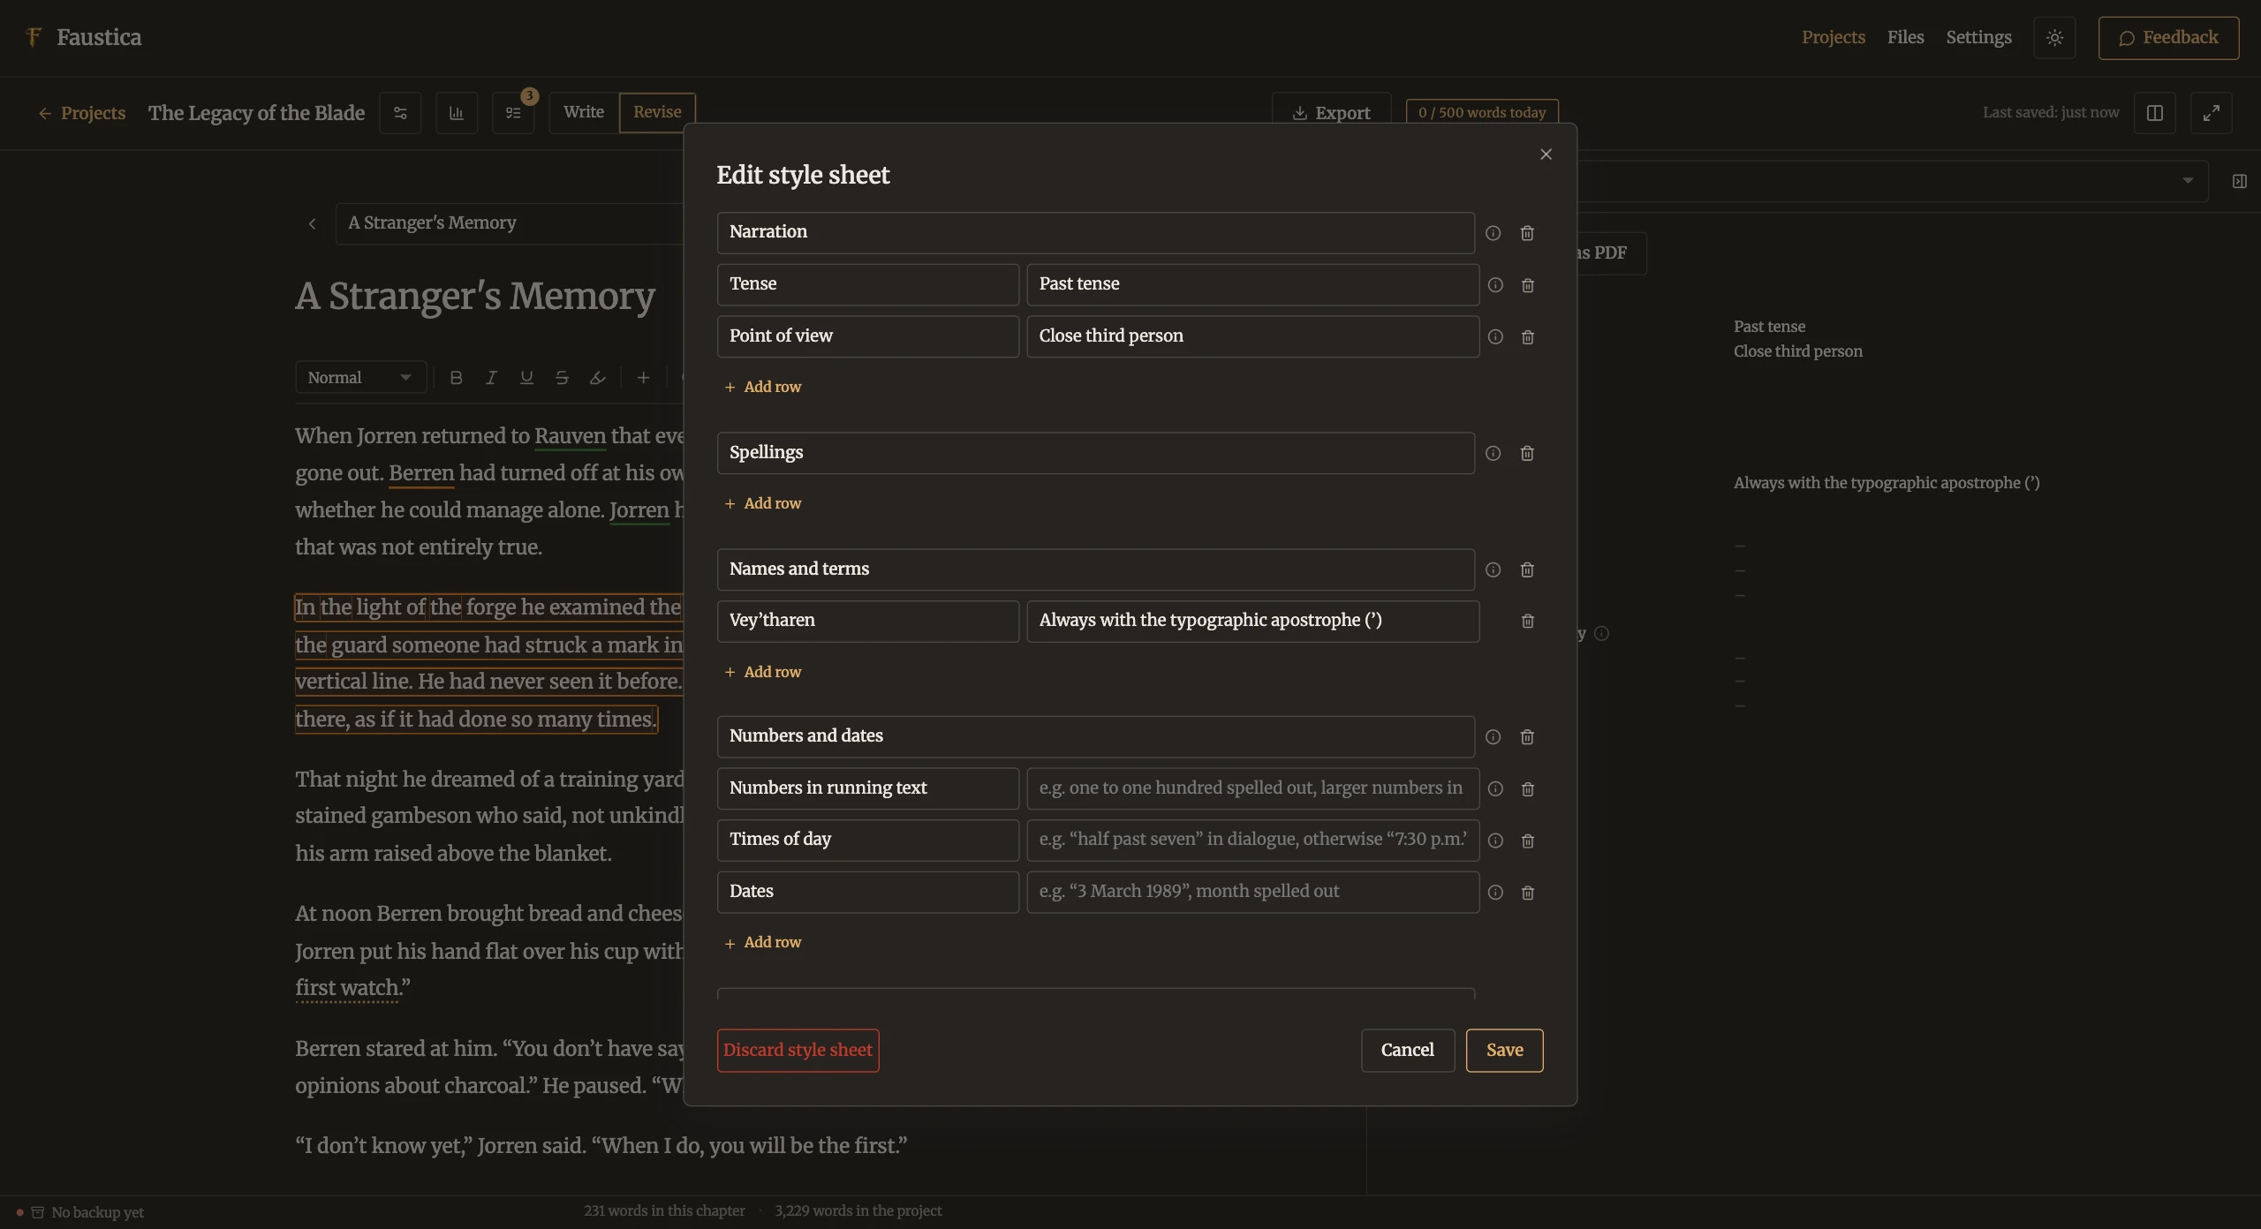Open the checklist icon with badge 3
The image size is (2261, 1229).
click(513, 113)
